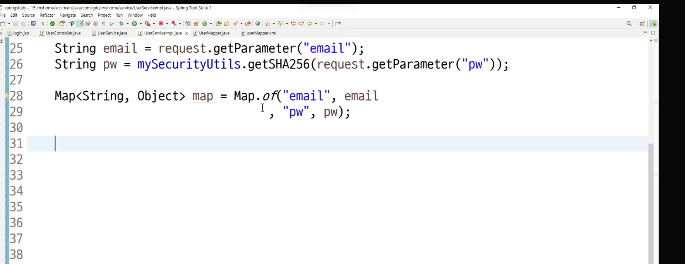Switch to the UserMapper.java tab
The width and height of the screenshot is (685, 264).
pos(211,33)
